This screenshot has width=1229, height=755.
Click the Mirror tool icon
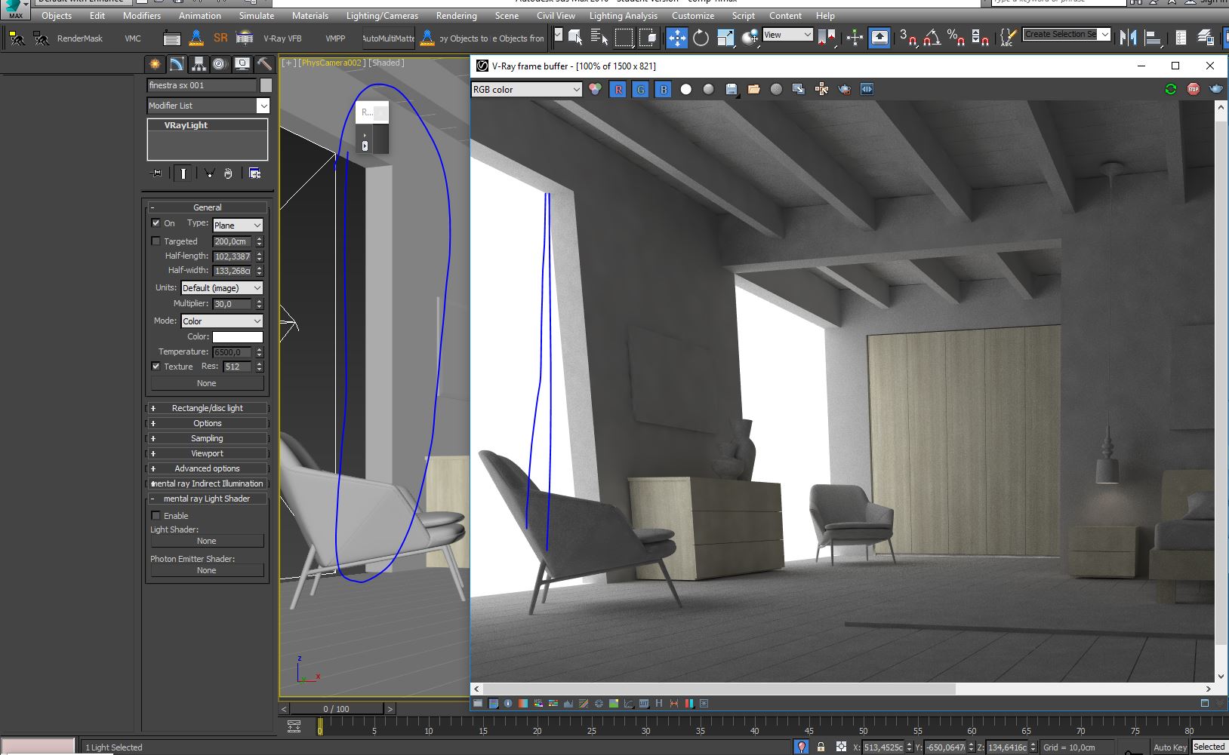coord(1129,37)
